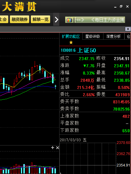
Task: Switch to the 星级评级 tab
Action: click(x=92, y=36)
